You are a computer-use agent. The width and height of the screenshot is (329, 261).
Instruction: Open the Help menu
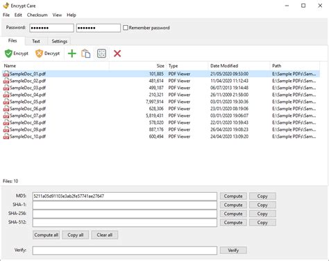[x=71, y=15]
